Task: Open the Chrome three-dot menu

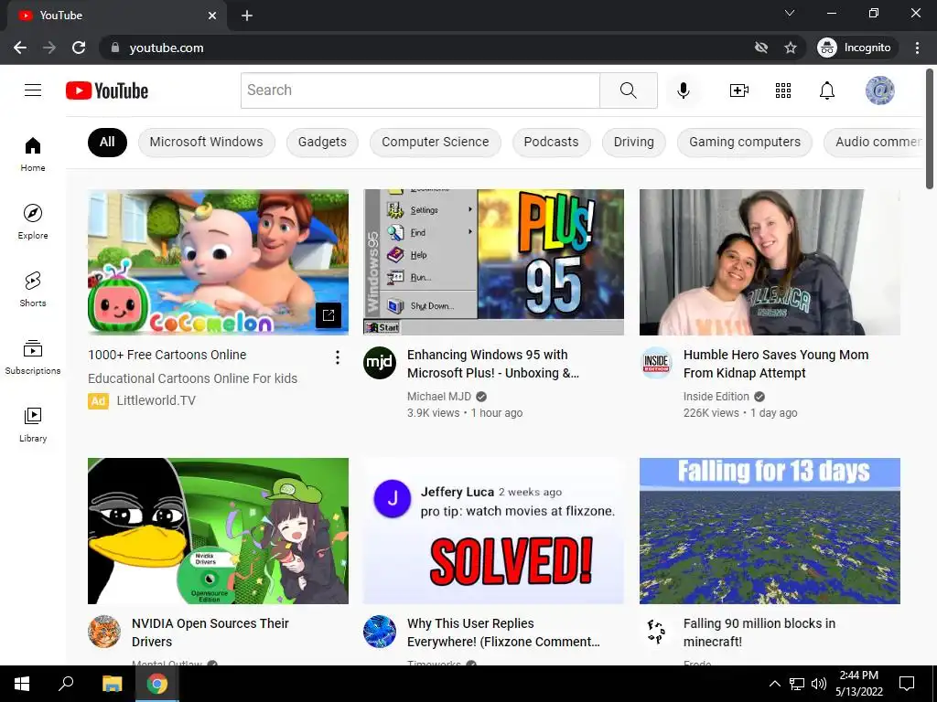Action: coord(917,48)
